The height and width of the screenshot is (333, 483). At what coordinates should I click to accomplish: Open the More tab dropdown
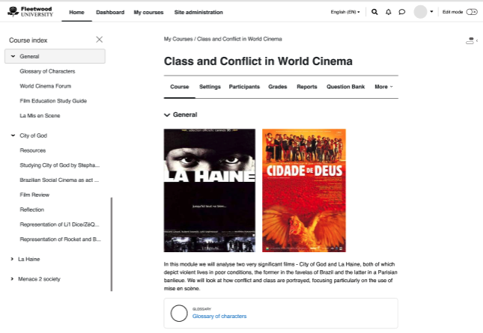383,87
